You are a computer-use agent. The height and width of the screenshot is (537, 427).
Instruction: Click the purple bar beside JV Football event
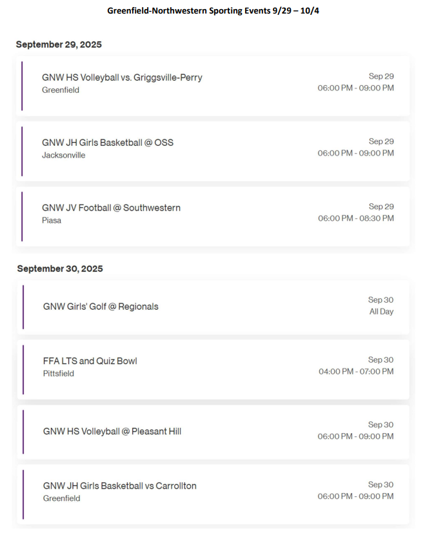tap(22, 216)
